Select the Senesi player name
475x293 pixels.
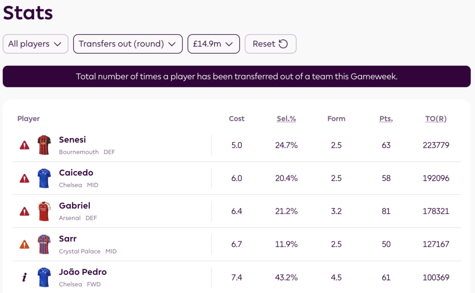coord(72,140)
